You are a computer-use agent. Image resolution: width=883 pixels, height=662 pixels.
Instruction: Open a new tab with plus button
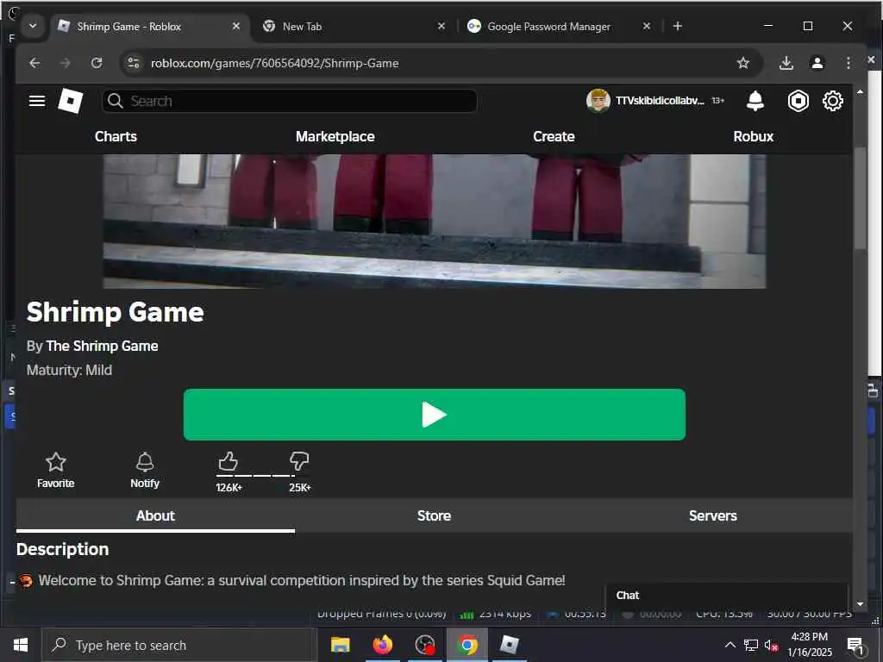click(x=678, y=26)
